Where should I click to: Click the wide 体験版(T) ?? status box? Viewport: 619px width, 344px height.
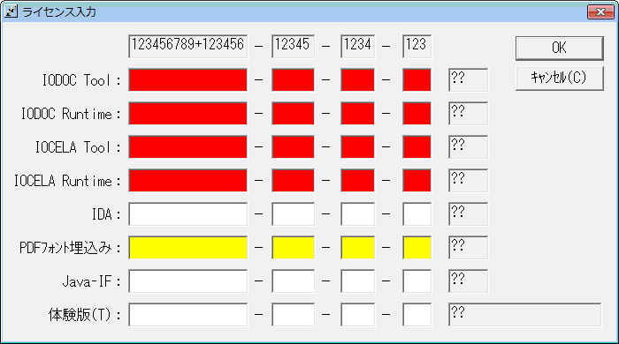point(524,315)
